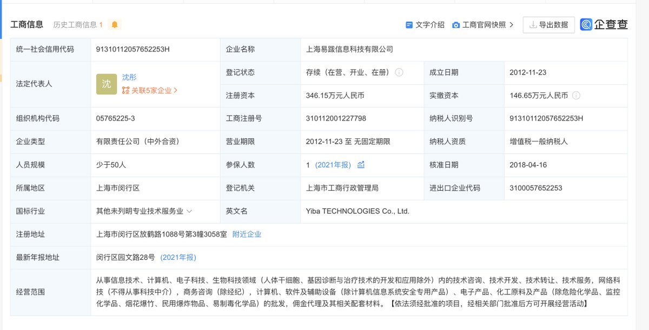
Task: Open 文字介绍 via its blue text icon
Action: [408, 24]
